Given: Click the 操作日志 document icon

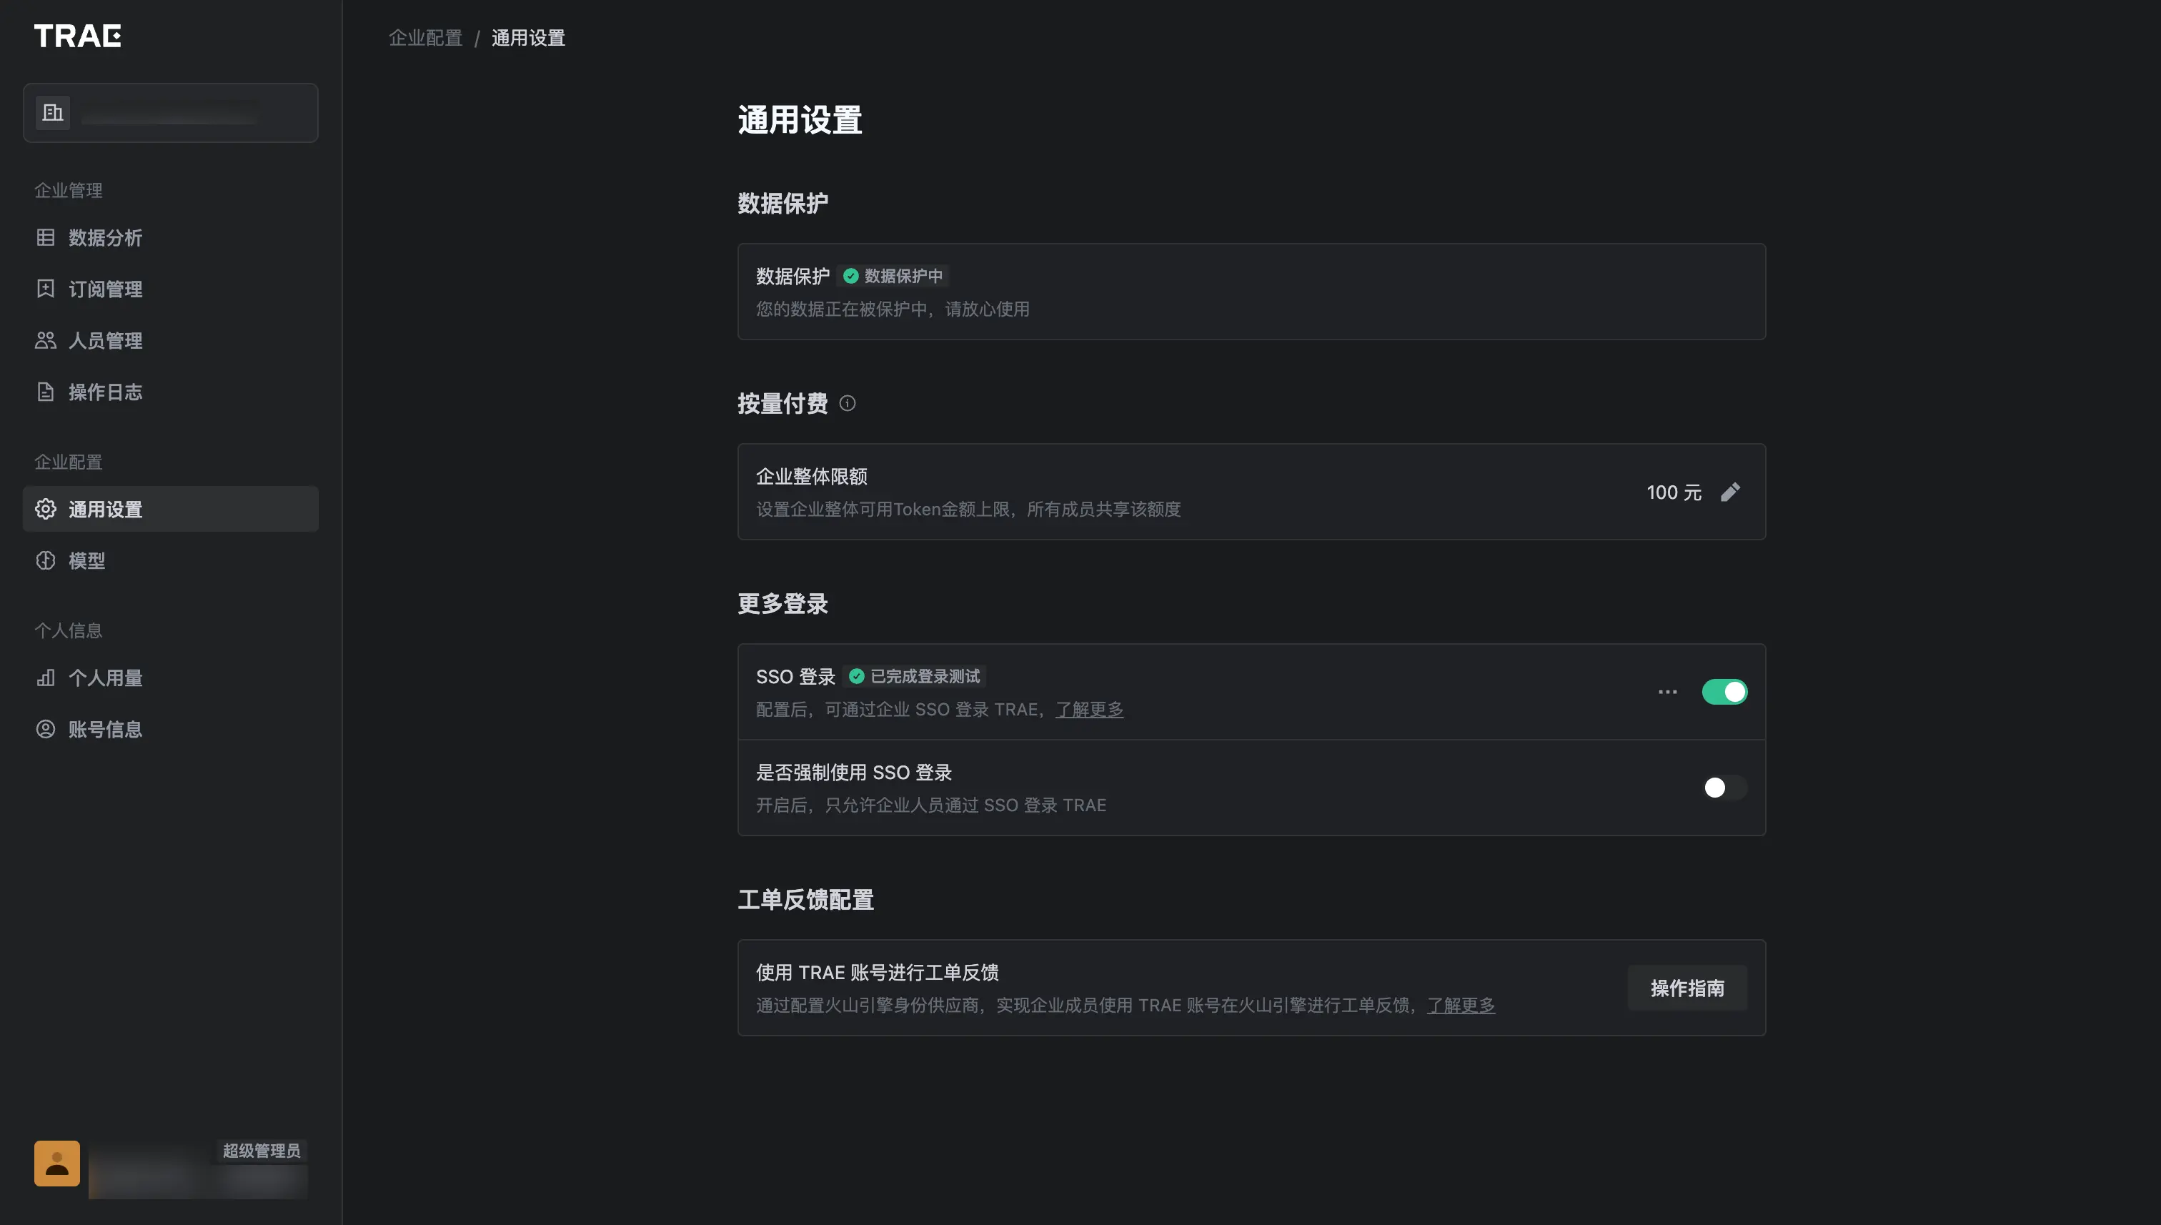Looking at the screenshot, I should pyautogui.click(x=46, y=391).
